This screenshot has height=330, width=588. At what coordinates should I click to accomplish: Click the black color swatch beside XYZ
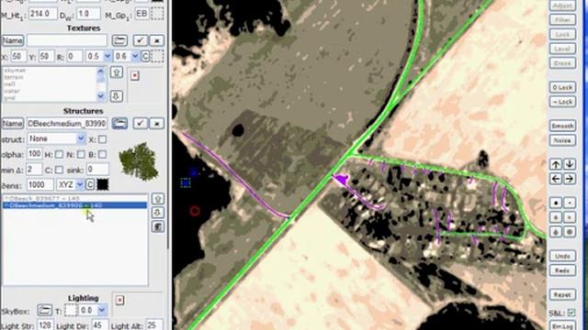[102, 184]
